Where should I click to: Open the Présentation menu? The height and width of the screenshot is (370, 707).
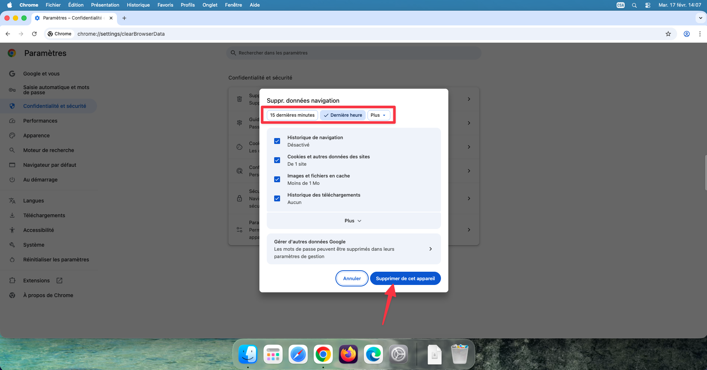(x=105, y=5)
